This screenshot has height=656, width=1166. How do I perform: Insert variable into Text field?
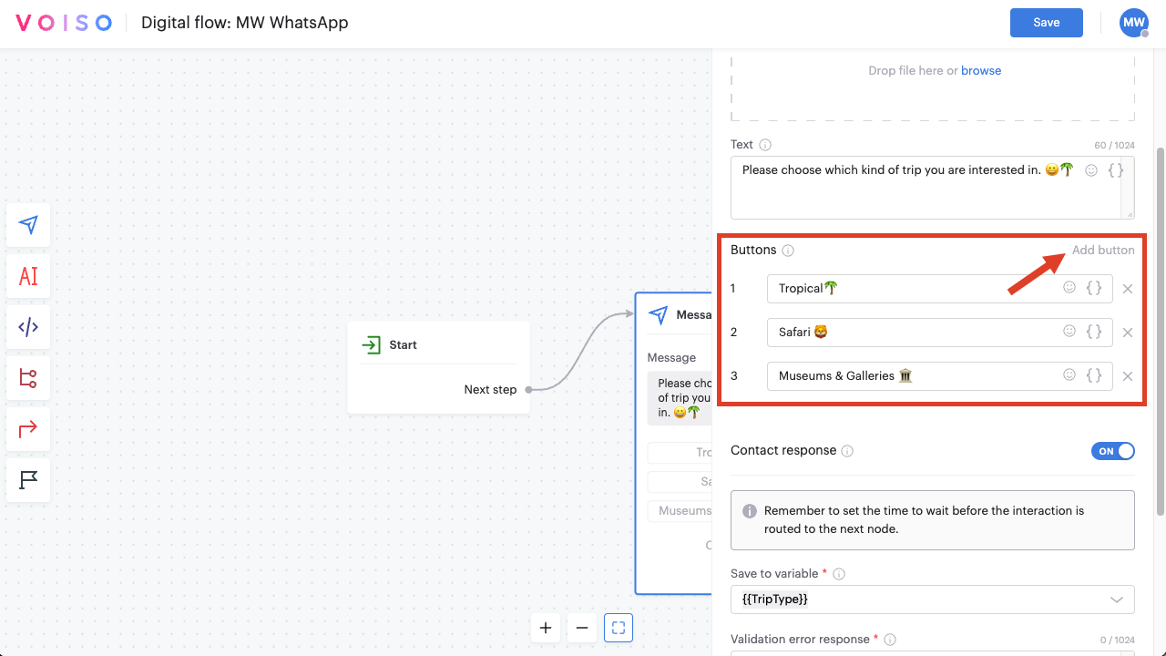[1116, 170]
